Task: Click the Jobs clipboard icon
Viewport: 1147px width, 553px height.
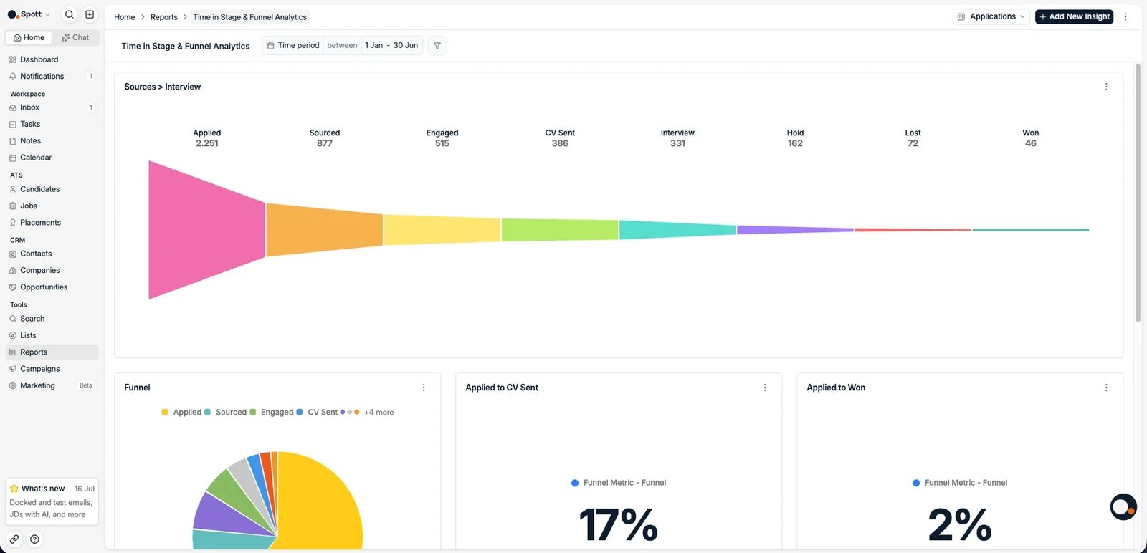Action: 13,206
